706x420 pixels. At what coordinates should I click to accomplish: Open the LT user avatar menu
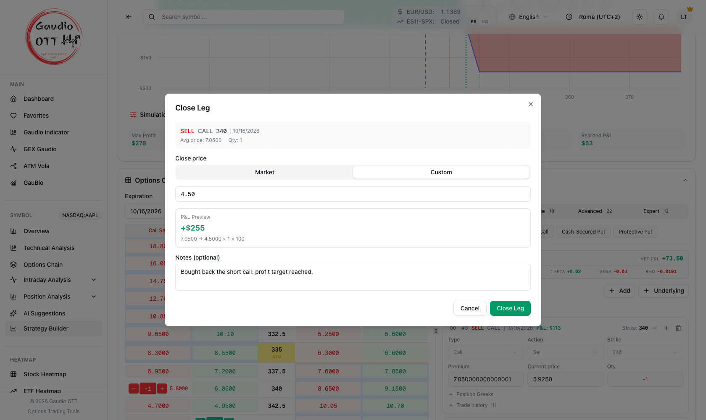(684, 17)
